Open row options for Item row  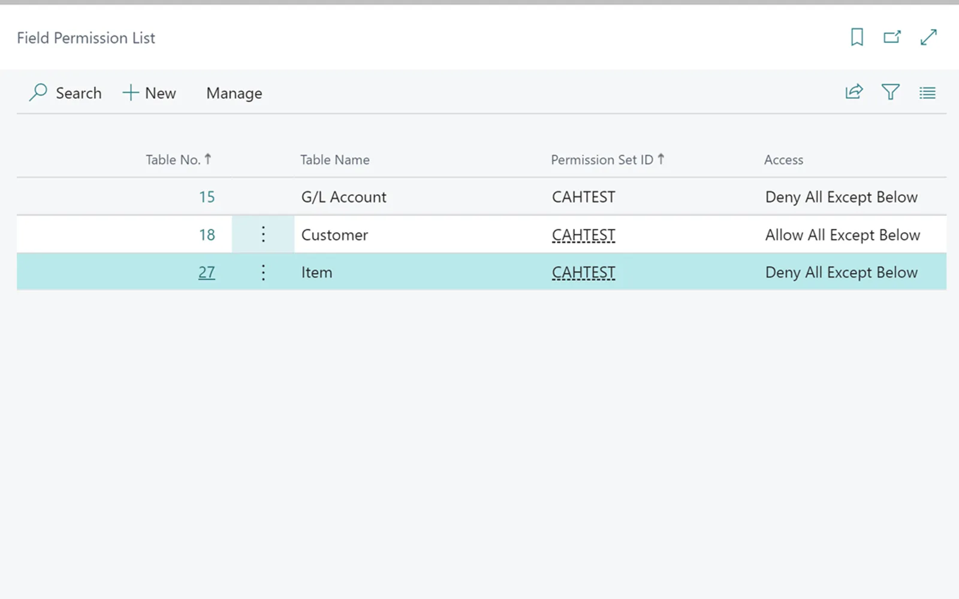(263, 273)
